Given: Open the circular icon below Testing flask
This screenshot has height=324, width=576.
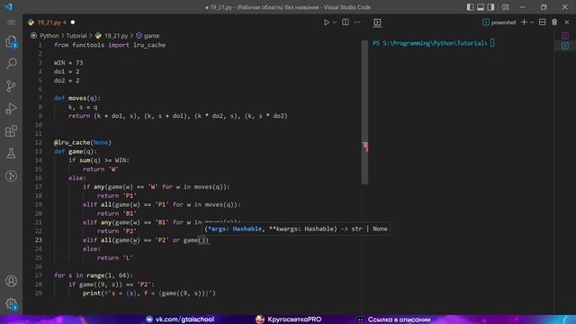Looking at the screenshot, I should [x=11, y=175].
